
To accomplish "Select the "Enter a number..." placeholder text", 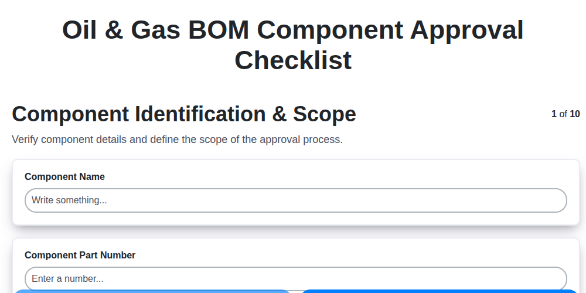I will (x=67, y=279).
